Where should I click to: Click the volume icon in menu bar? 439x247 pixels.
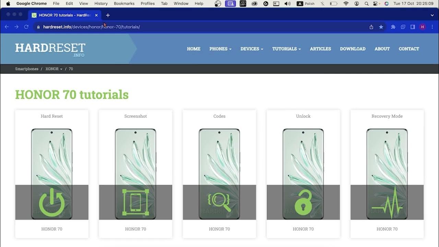click(x=287, y=3)
